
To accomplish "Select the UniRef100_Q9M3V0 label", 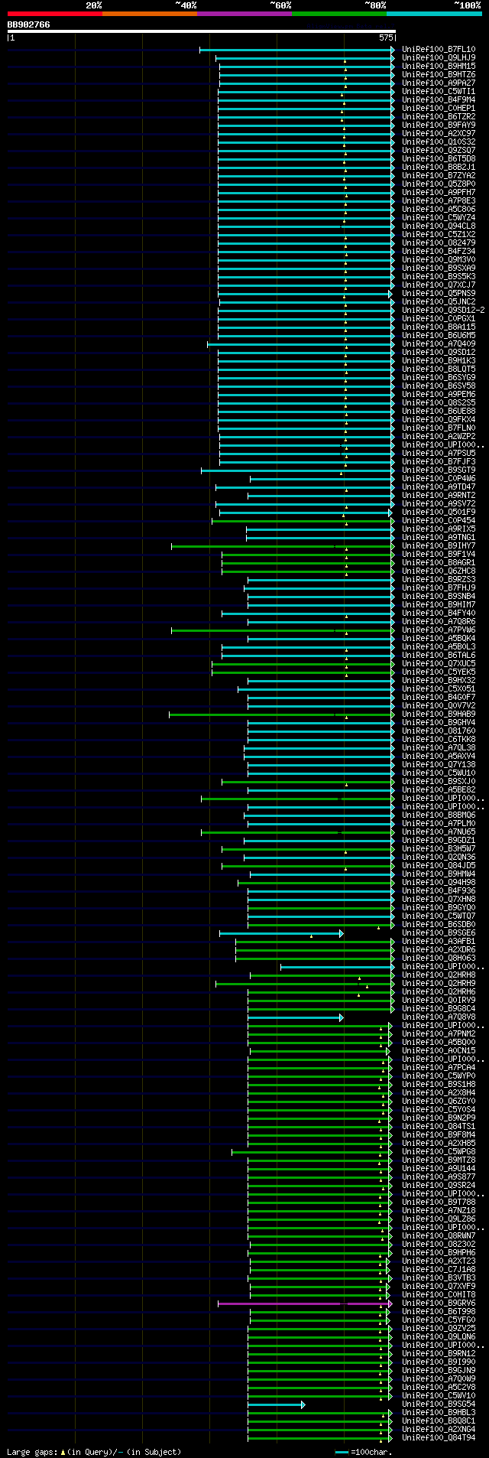I will click(439, 260).
